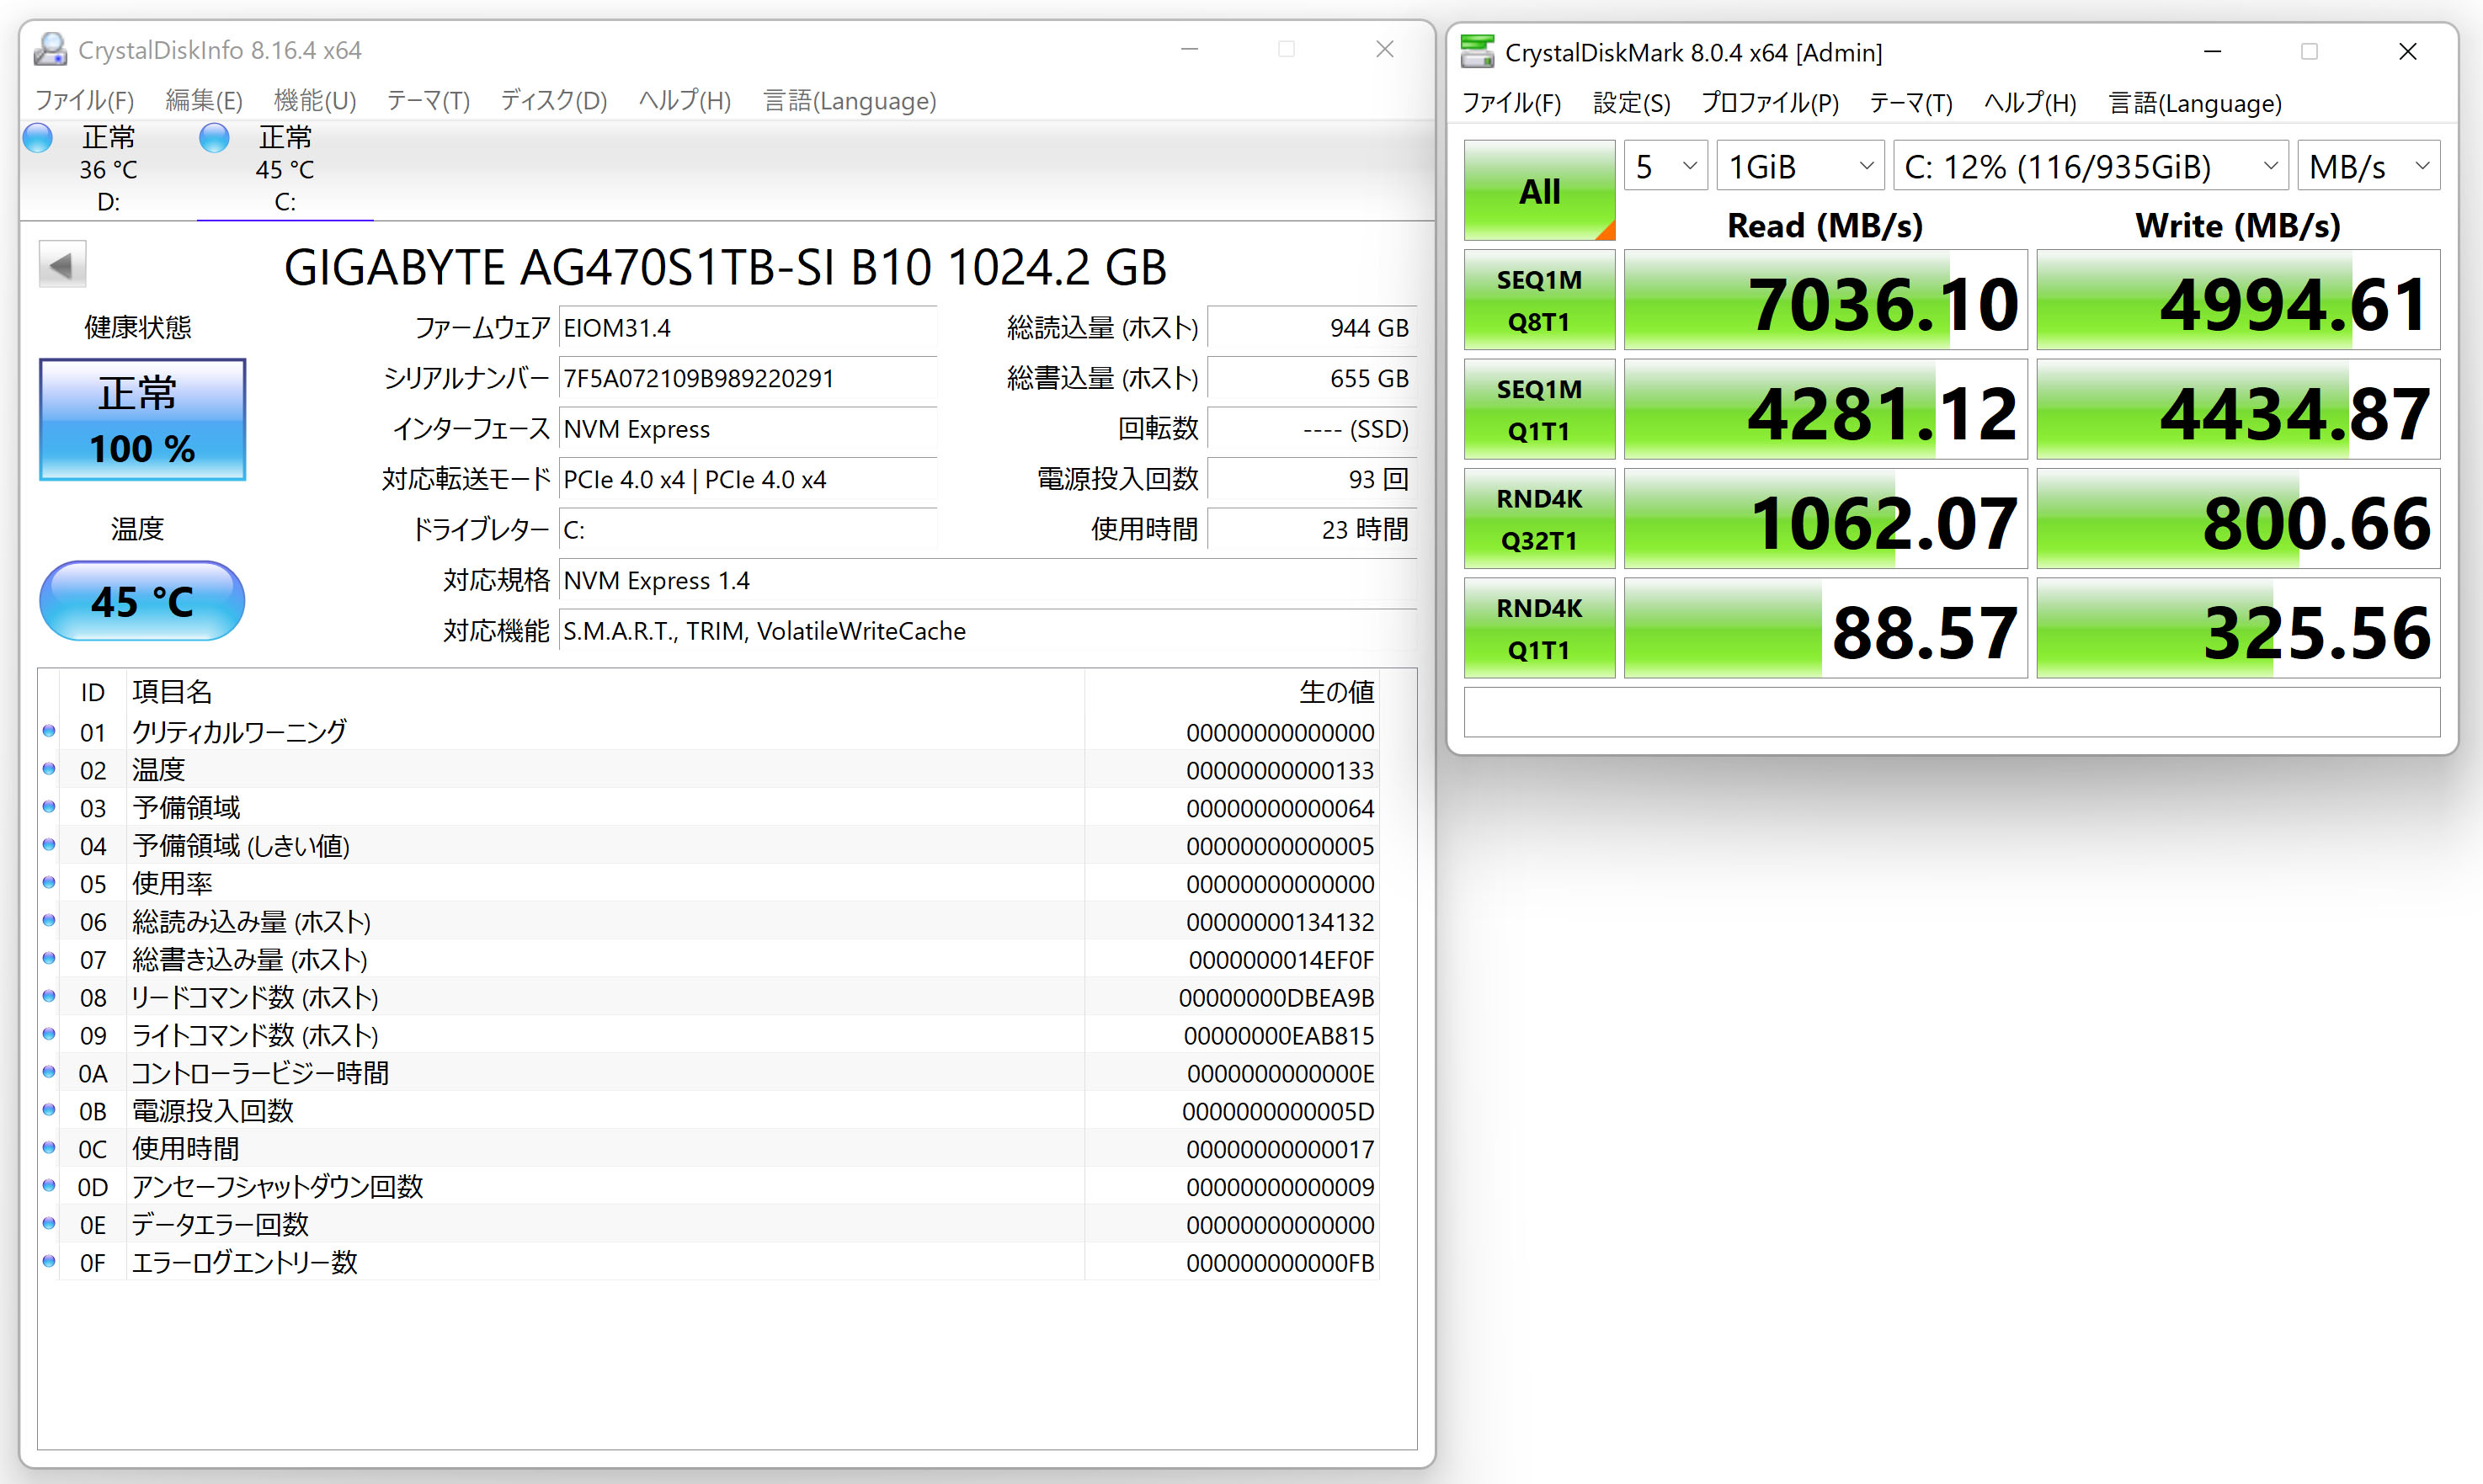This screenshot has width=2483, height=1484.
Task: Click the status dot for Critical Warning row
Action: pos(49,731)
